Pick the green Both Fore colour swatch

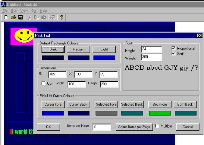tap(160, 113)
